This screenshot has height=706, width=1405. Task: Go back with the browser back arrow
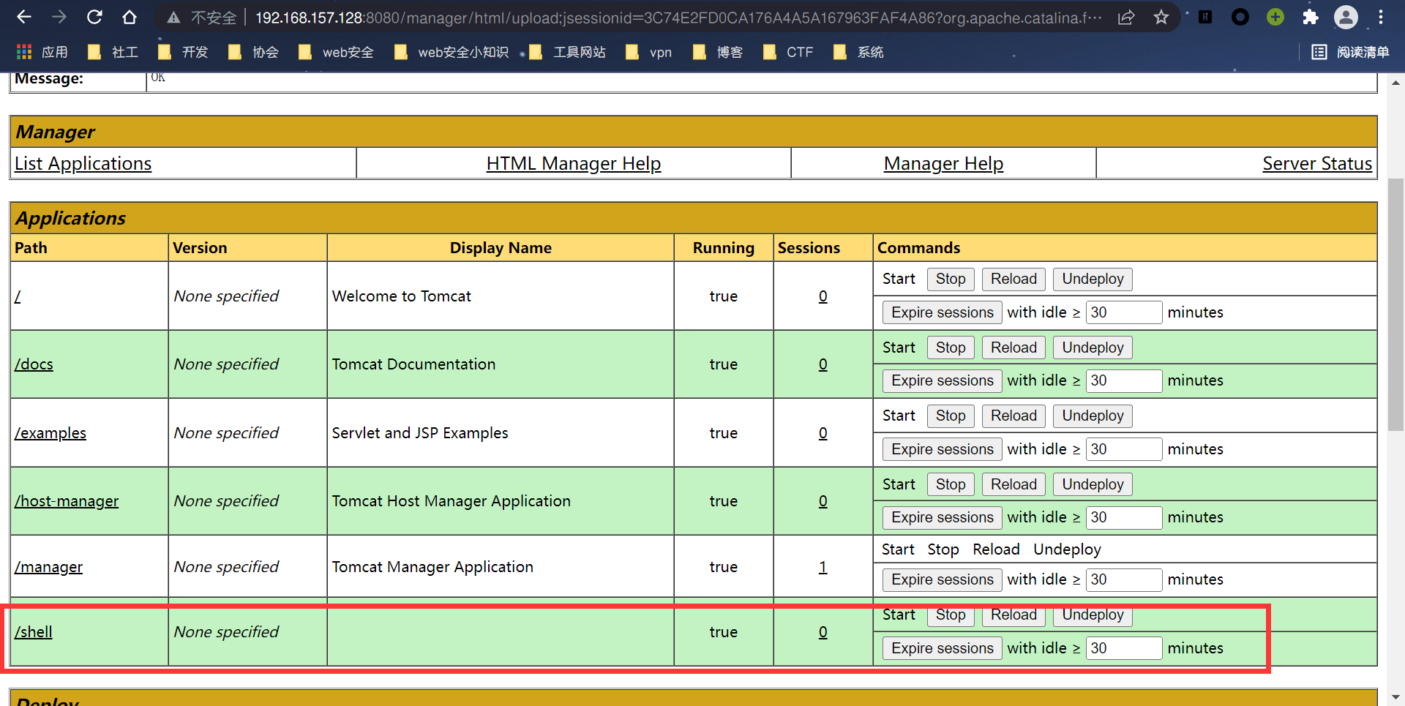coord(23,17)
